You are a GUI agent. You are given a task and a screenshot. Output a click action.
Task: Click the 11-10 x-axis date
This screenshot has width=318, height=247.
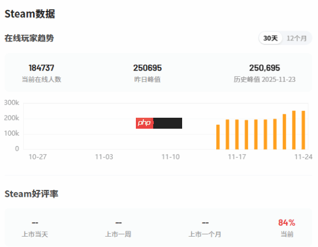pos(171,157)
